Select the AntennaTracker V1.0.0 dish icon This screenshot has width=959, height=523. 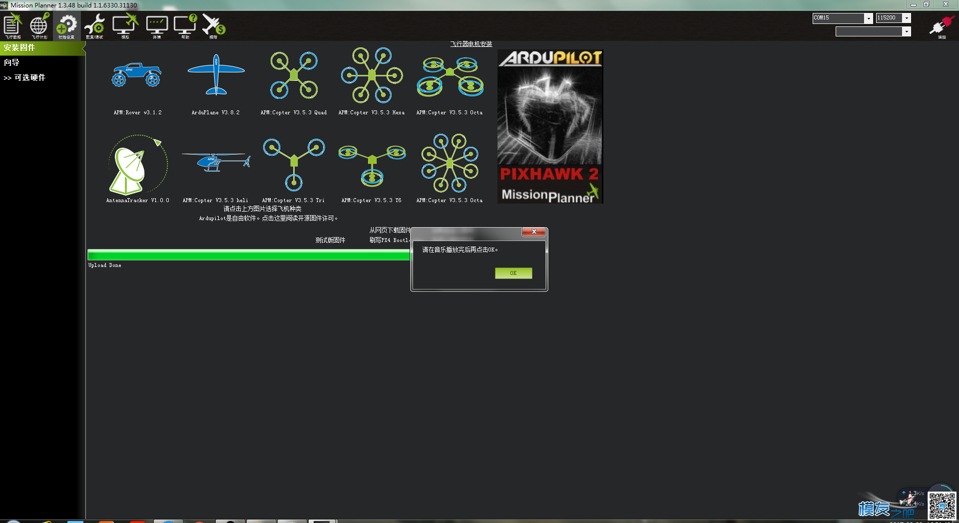click(x=138, y=165)
